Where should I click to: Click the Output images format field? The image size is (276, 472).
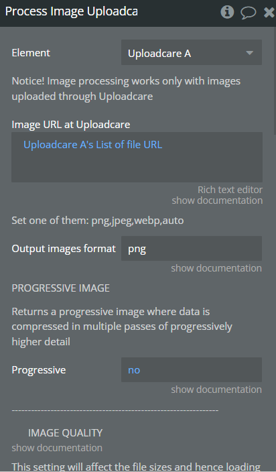(192, 248)
